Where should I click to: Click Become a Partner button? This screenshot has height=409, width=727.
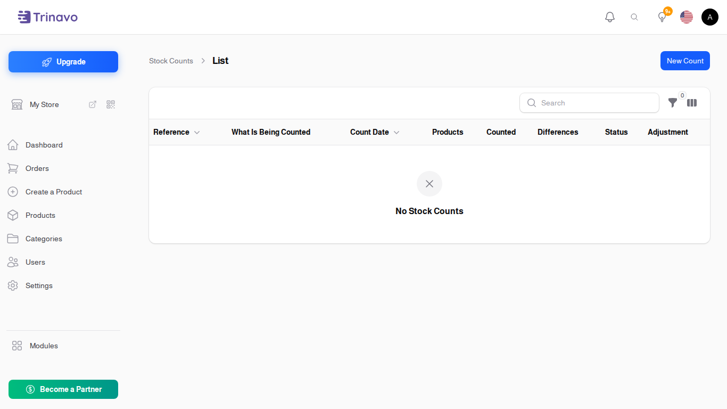[63, 389]
